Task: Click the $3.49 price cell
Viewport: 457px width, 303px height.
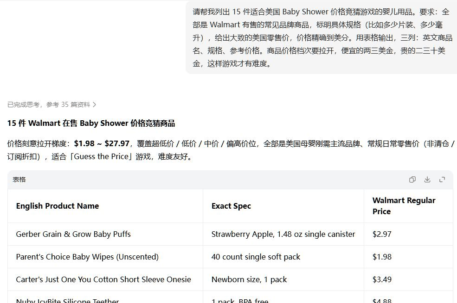Action: pyautogui.click(x=408, y=279)
